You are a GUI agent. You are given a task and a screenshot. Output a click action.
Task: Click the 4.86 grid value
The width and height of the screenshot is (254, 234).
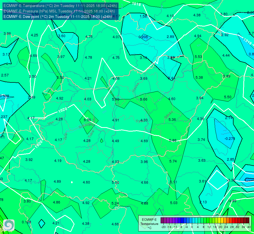57,203
